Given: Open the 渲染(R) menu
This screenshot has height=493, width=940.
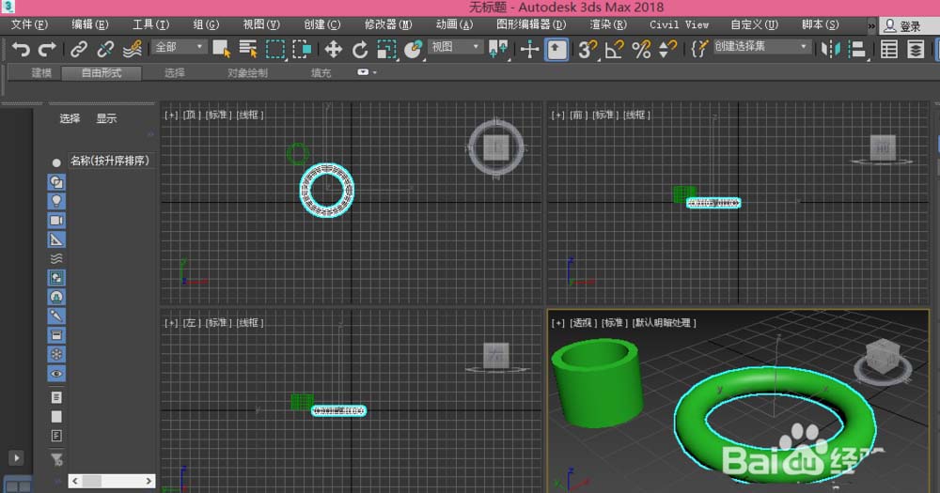Looking at the screenshot, I should coord(607,24).
